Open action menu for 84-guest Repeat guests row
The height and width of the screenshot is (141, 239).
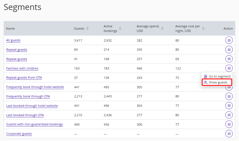coord(229,50)
